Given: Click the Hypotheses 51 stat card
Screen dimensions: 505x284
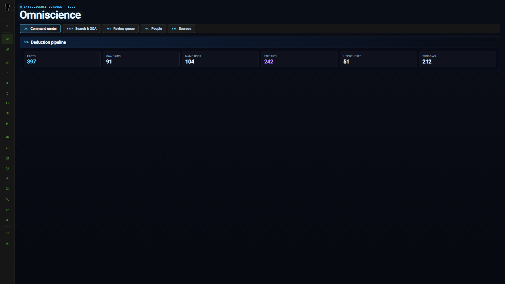Looking at the screenshot, I should 378,59.
